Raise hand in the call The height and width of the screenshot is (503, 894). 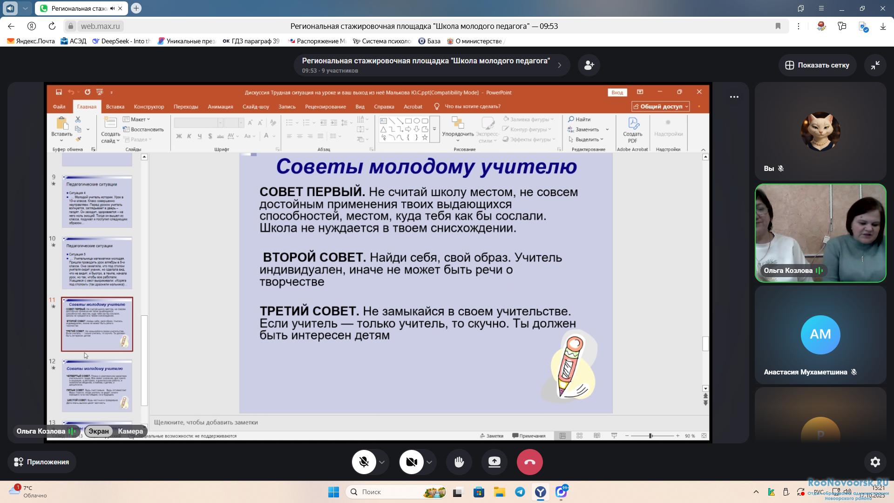click(x=459, y=462)
